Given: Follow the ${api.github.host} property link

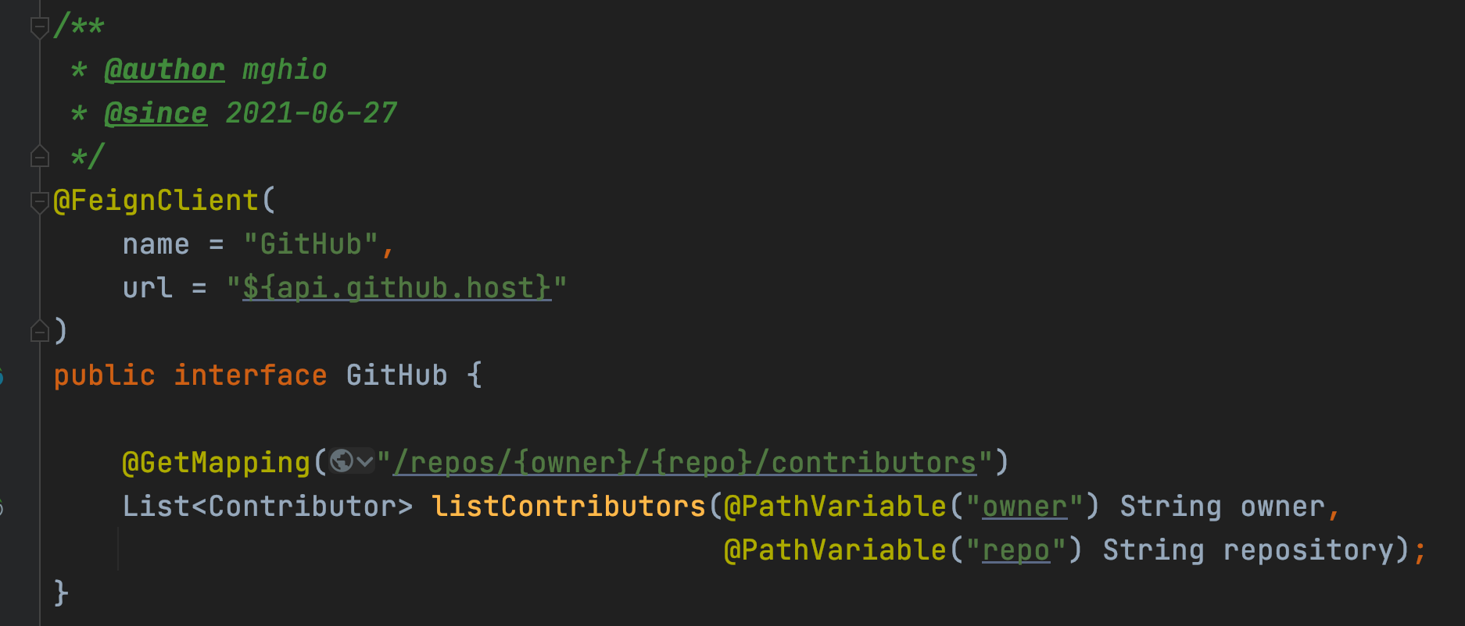Looking at the screenshot, I should tap(397, 288).
